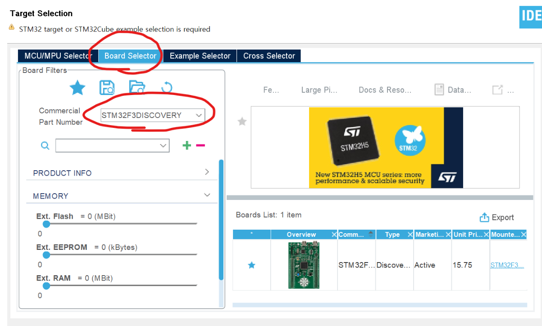Open the Docs & Resources tab

click(x=385, y=90)
